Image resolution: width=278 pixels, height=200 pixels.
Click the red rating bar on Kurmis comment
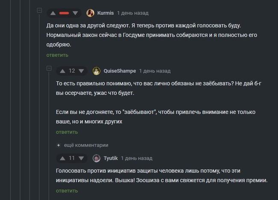click(x=65, y=13)
